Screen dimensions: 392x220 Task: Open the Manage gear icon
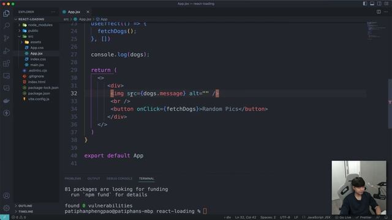pos(7,208)
